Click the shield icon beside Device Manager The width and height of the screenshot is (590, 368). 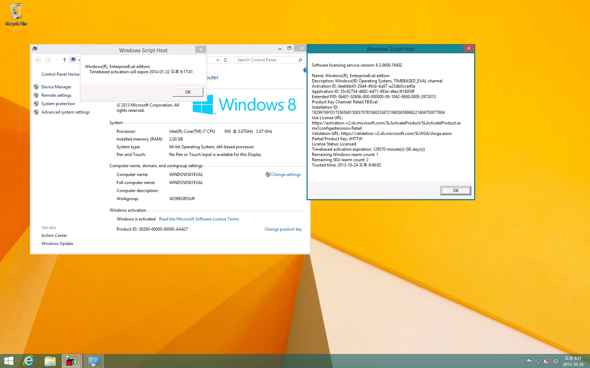36,87
